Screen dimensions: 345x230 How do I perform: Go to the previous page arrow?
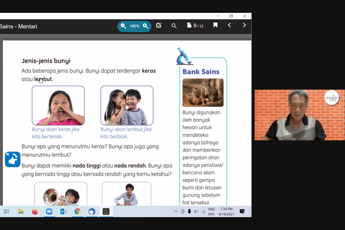230,26
